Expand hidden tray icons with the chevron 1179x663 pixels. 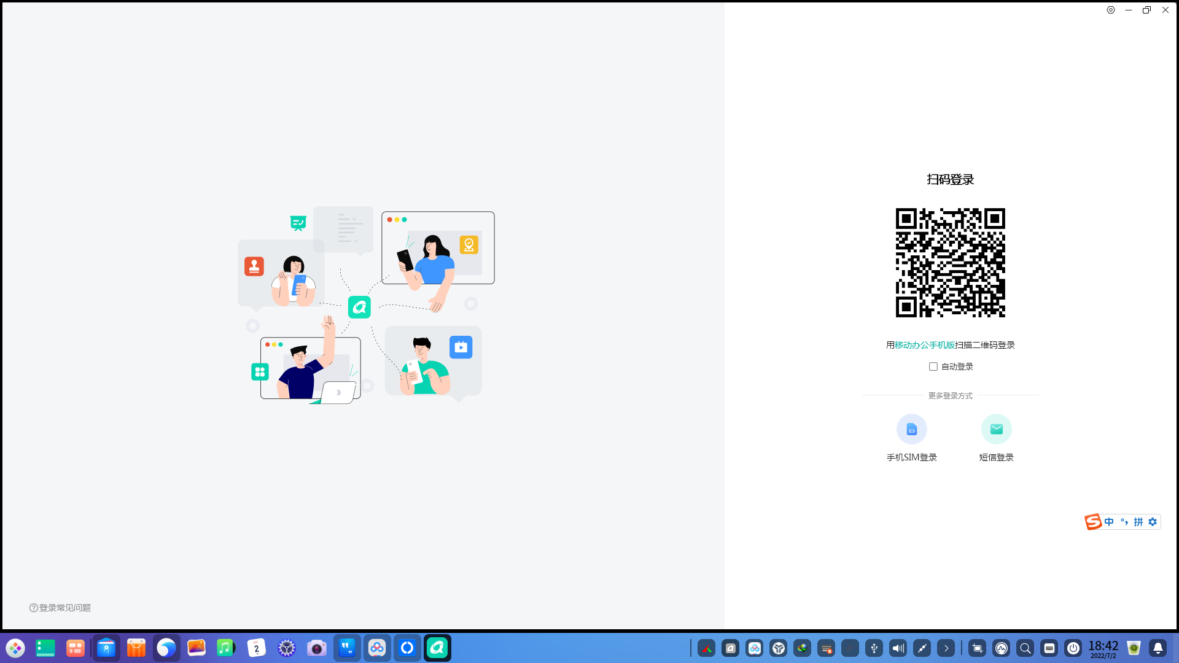click(946, 648)
